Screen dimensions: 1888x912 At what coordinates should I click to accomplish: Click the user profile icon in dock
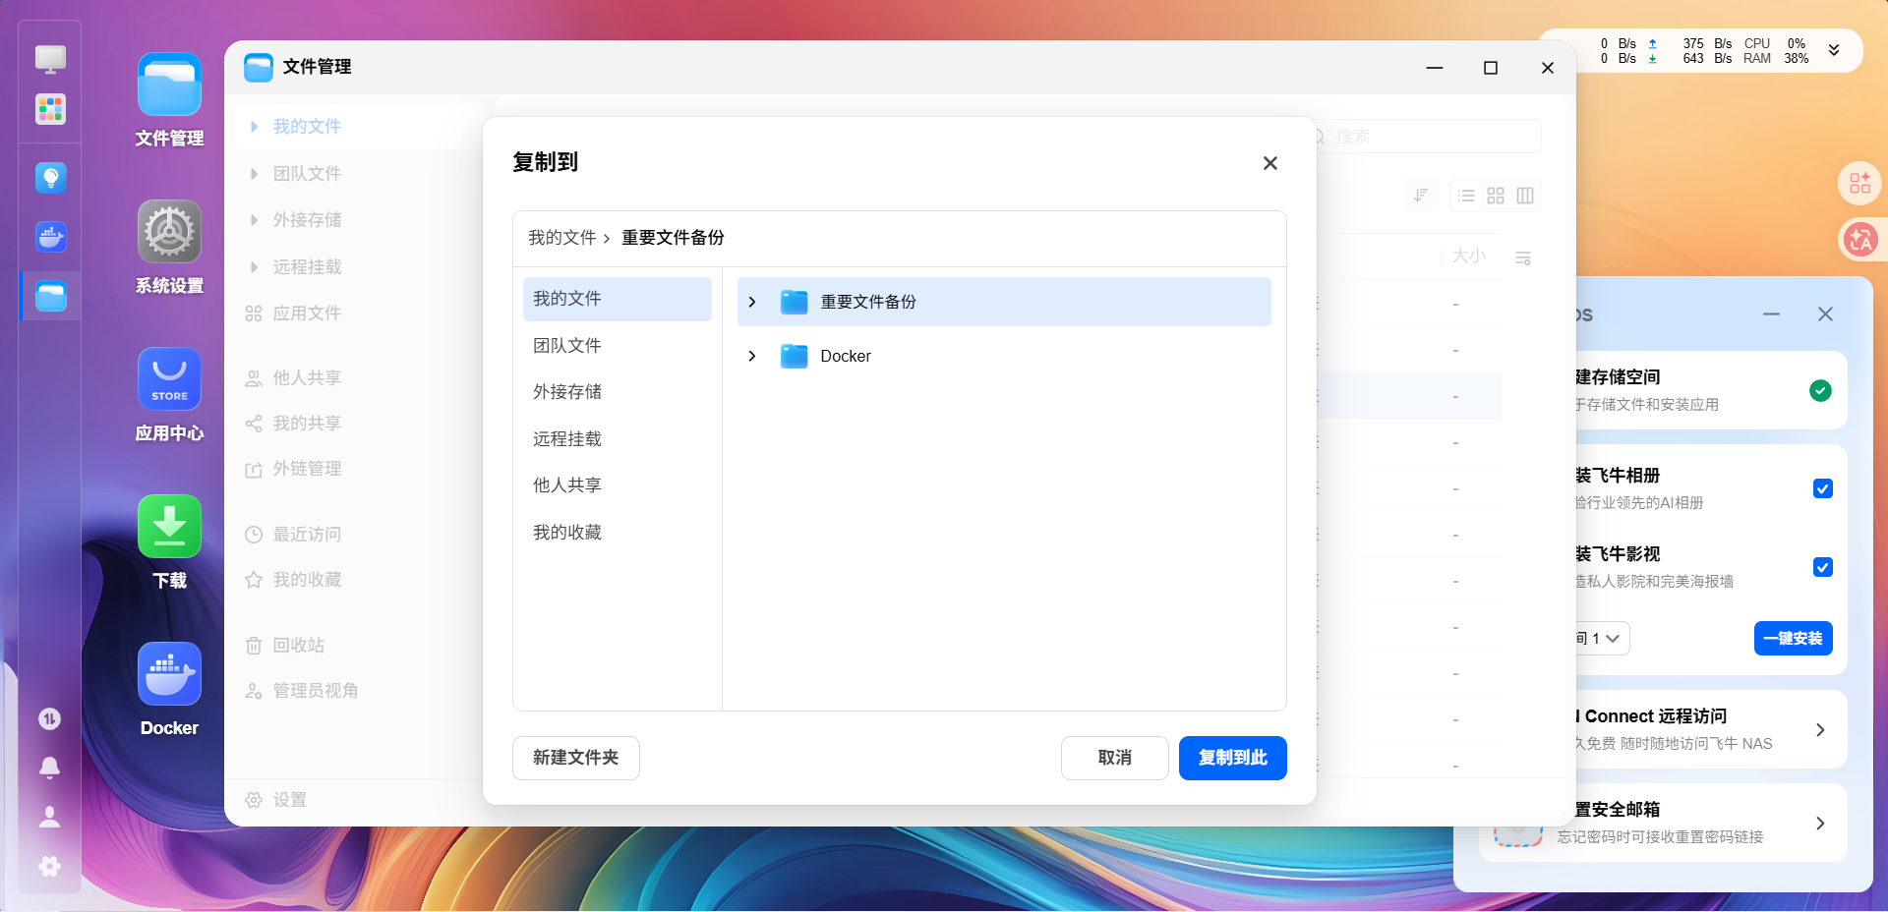coord(49,817)
